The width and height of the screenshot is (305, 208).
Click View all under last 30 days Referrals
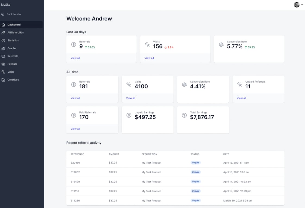pyautogui.click(x=75, y=58)
